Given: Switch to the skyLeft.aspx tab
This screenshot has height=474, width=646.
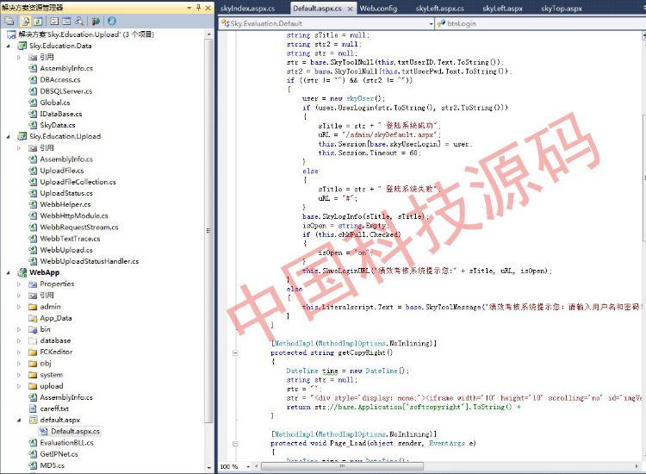Looking at the screenshot, I should pyautogui.click(x=503, y=9).
